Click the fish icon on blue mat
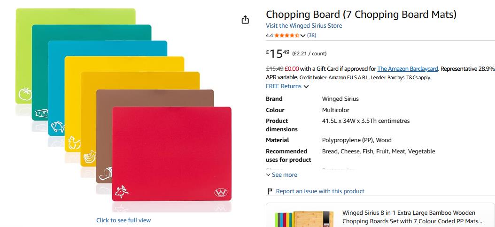This screenshot has height=227, width=495. point(58,127)
